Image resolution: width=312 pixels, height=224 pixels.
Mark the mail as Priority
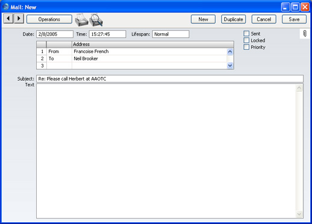pos(246,47)
